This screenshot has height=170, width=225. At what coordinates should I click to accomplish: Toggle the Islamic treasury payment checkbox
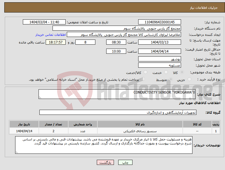point(143,79)
